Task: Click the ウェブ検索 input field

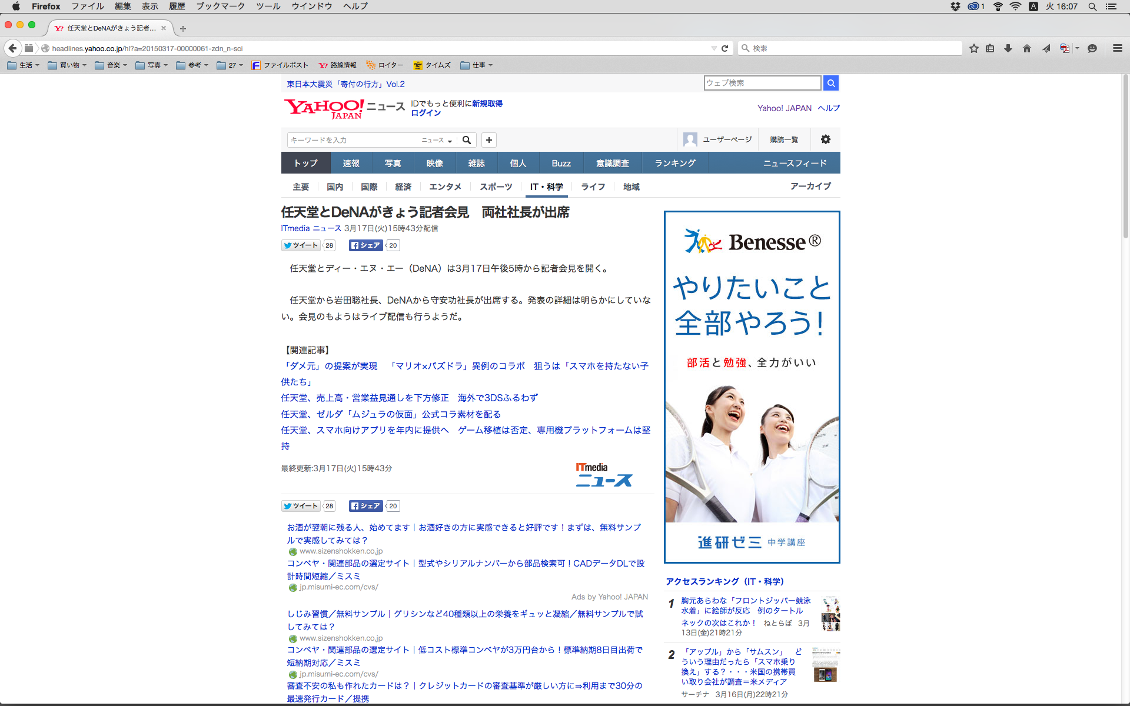Action: click(762, 83)
